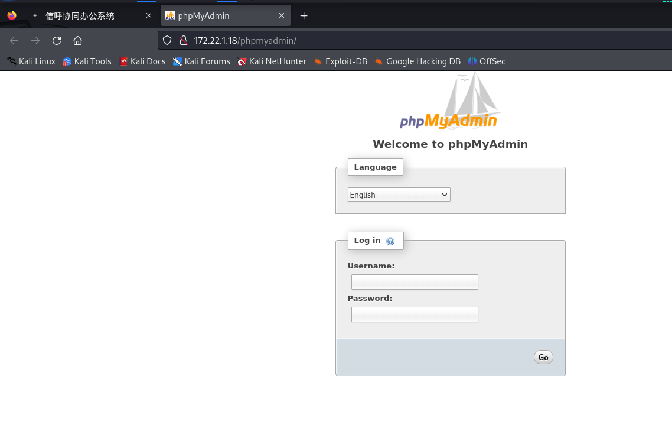
Task: Open the Kali NetHunter bookmark
Action: [x=272, y=61]
